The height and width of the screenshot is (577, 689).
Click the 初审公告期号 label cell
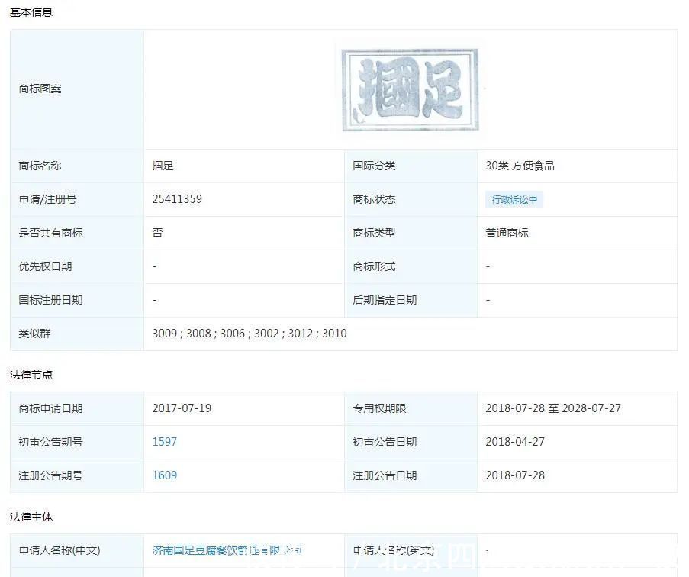point(77,442)
